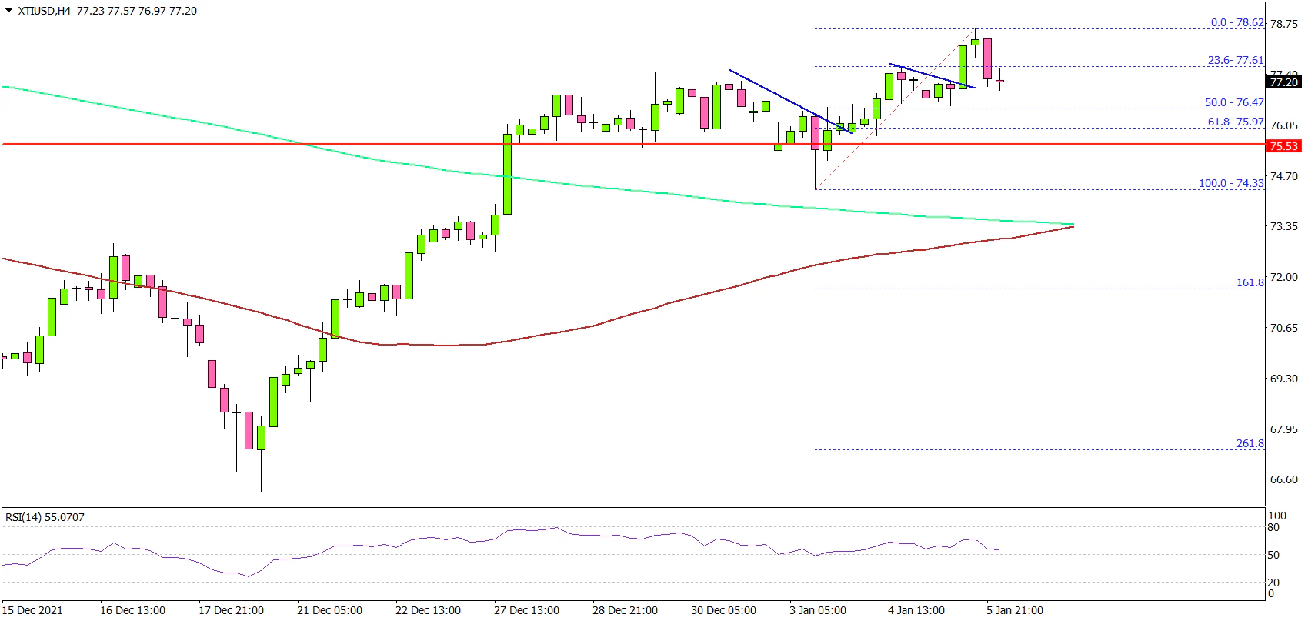Click the dropdown triangle beside XTIUSD,H4
Viewport: 1308px width, 621px height.
click(9, 11)
